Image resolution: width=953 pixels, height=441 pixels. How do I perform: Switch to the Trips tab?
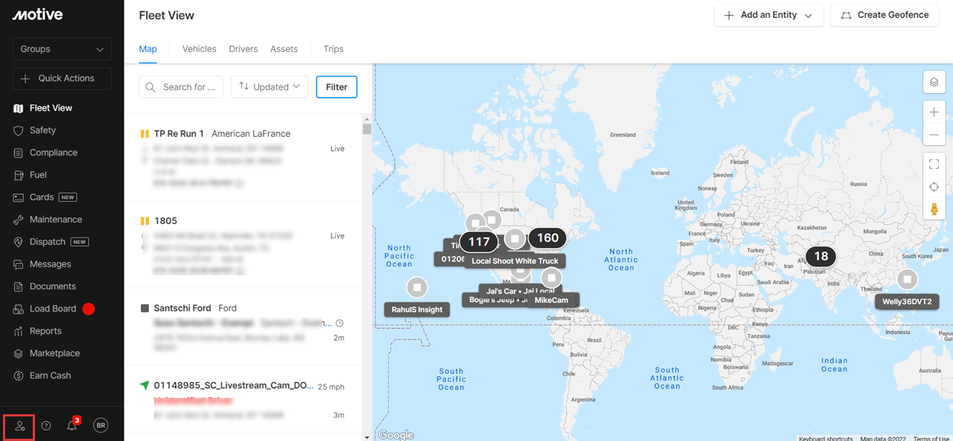click(x=334, y=49)
